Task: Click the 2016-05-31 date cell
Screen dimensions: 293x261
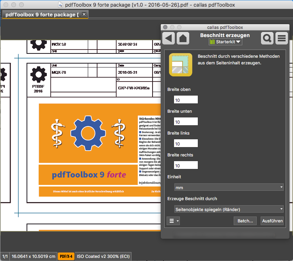Action: (128, 72)
